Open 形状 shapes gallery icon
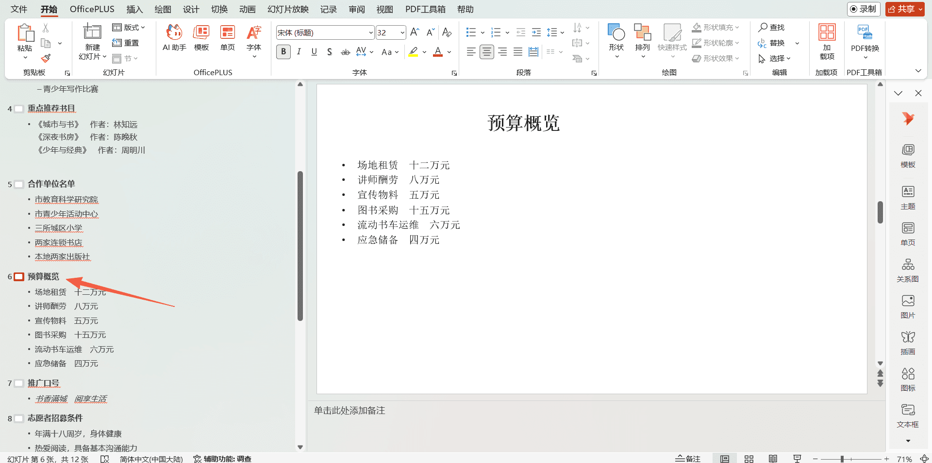Viewport: 932px width, 463px height. [x=616, y=32]
